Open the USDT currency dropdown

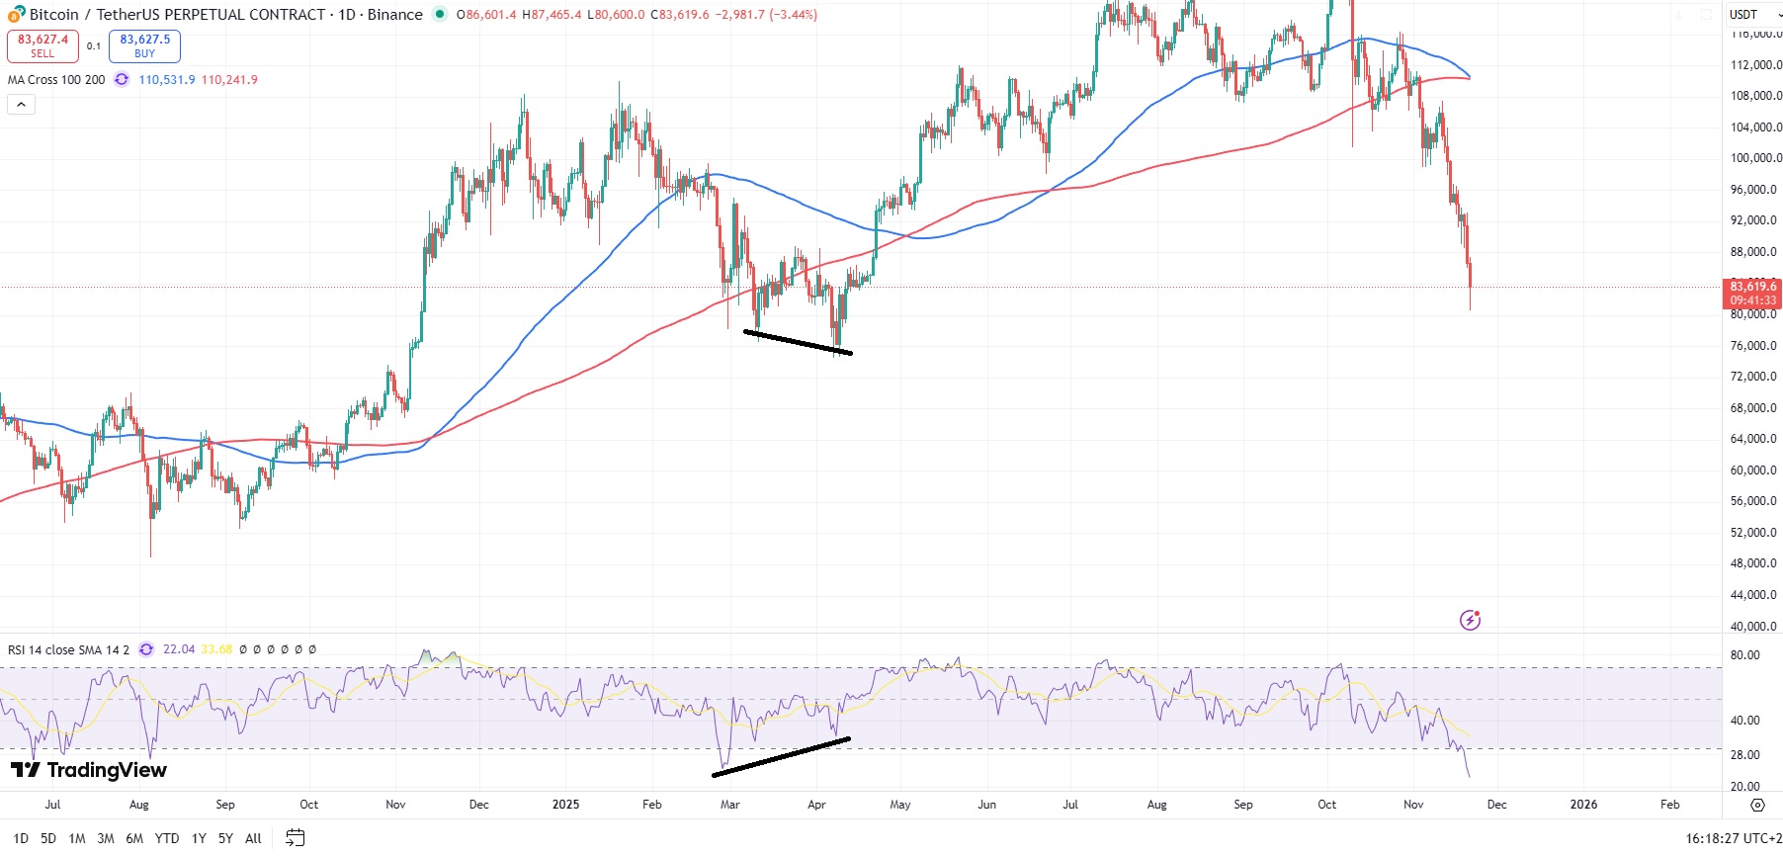pos(1753,15)
